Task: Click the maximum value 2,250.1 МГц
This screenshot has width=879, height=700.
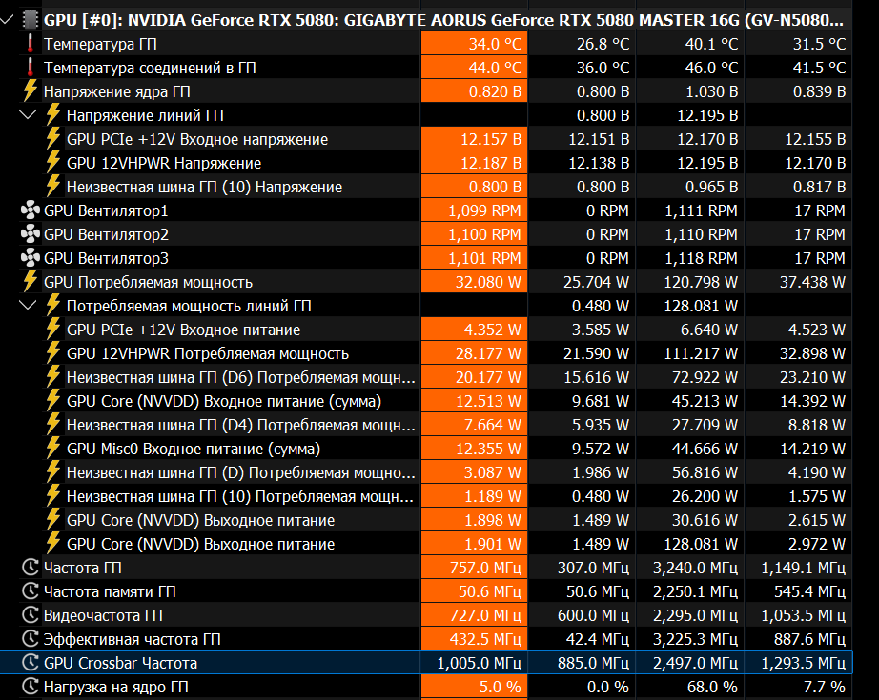Action: (695, 591)
